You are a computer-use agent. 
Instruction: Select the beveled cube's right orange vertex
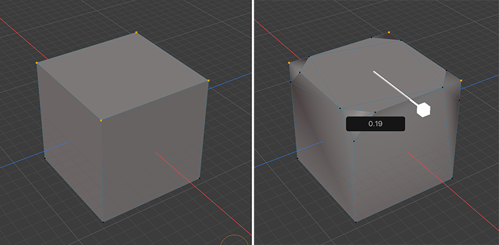(461, 80)
